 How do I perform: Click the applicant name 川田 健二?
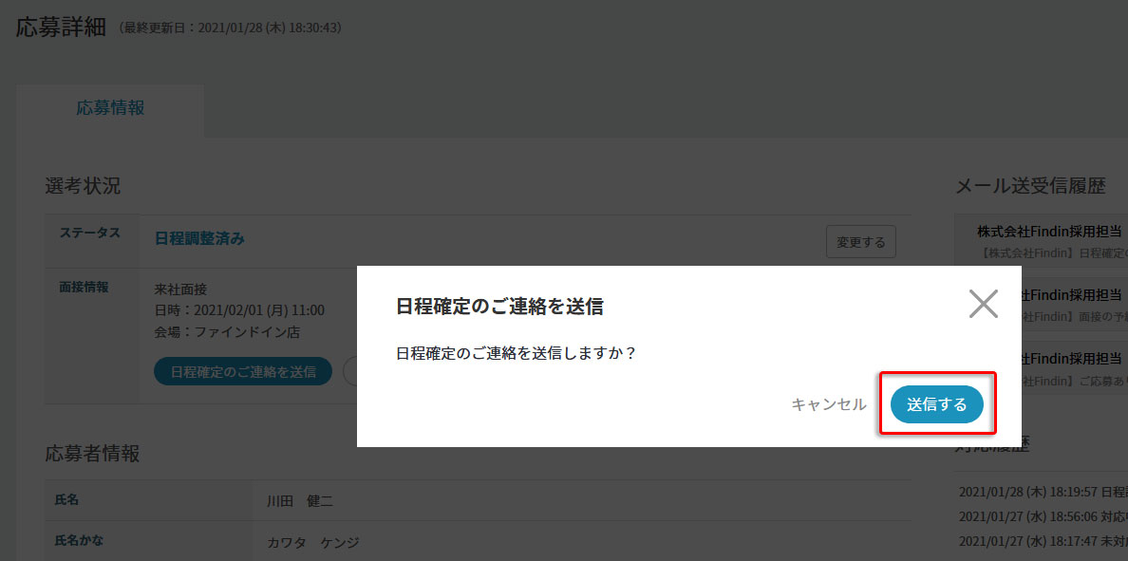click(300, 501)
